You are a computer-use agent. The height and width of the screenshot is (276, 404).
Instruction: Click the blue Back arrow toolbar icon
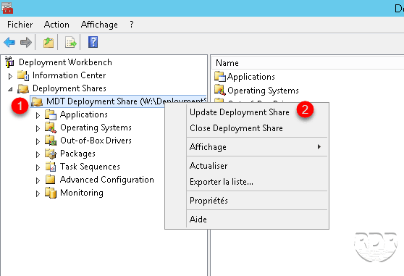tap(9, 42)
